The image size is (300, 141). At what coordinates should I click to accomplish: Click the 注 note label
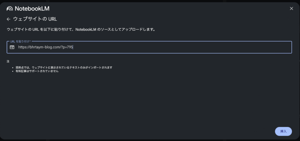tap(8, 61)
